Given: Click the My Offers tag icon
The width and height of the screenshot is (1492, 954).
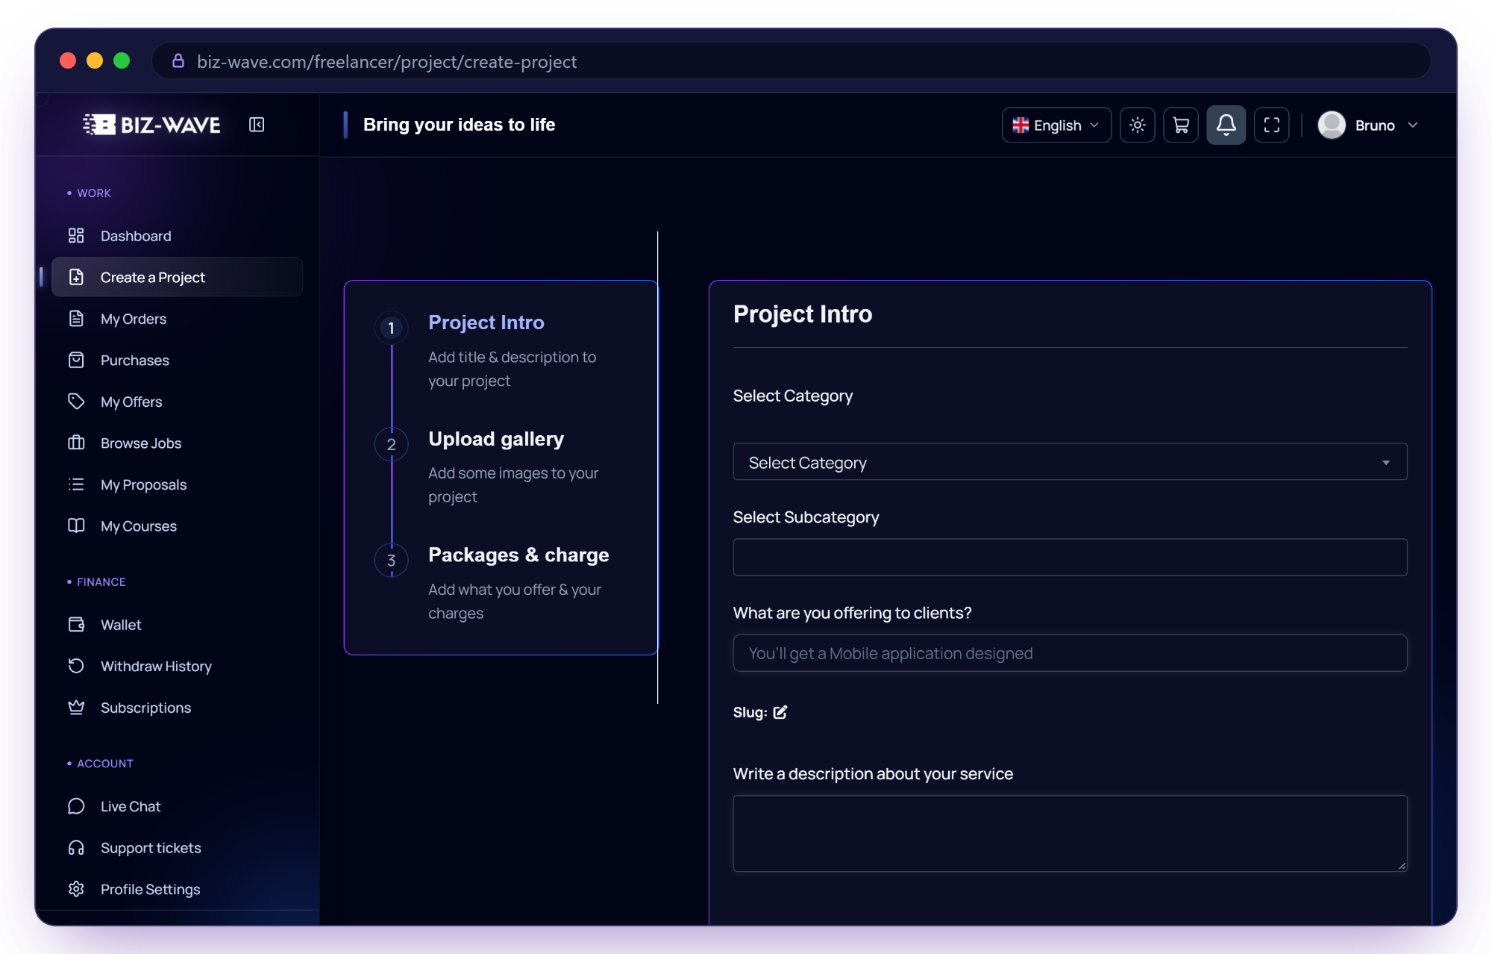Looking at the screenshot, I should click(x=76, y=402).
